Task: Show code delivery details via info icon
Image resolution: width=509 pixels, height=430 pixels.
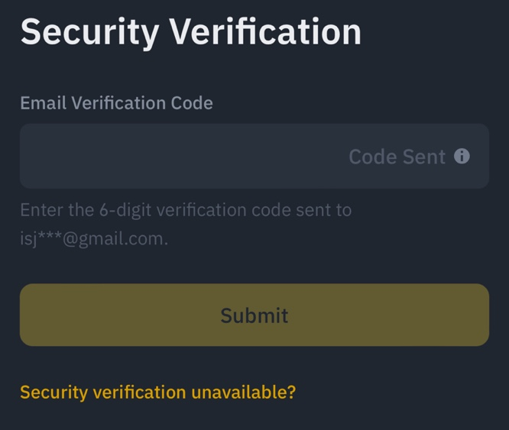Action: pyautogui.click(x=462, y=157)
